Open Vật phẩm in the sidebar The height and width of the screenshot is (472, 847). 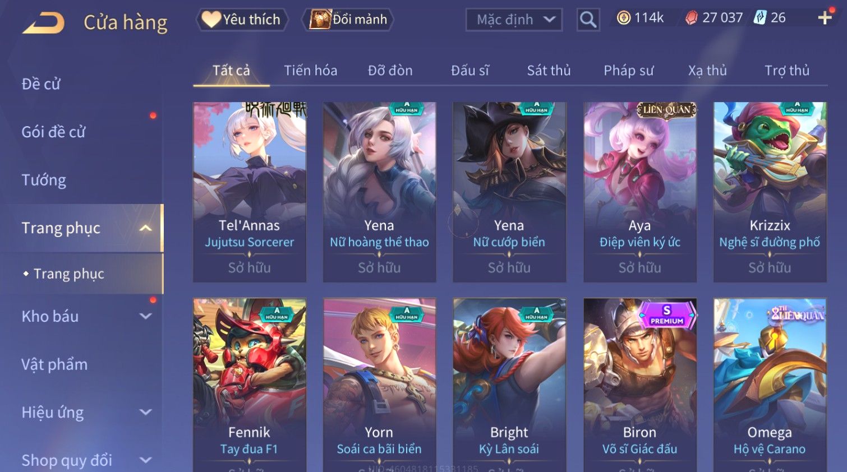[x=54, y=364]
